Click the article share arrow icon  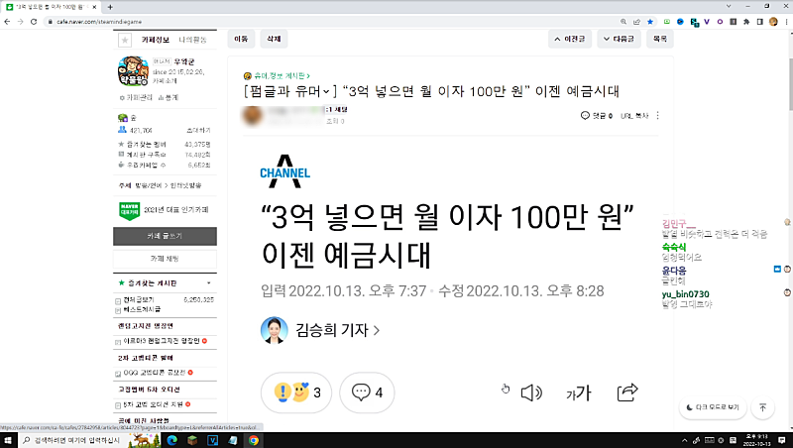(627, 392)
